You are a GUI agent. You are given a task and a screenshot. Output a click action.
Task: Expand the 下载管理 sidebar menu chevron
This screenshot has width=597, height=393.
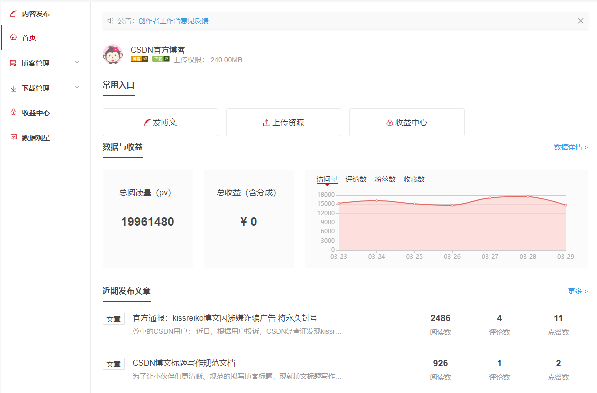point(77,87)
